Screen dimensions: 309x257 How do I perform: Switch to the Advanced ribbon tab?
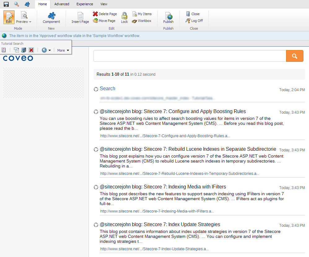click(x=62, y=4)
